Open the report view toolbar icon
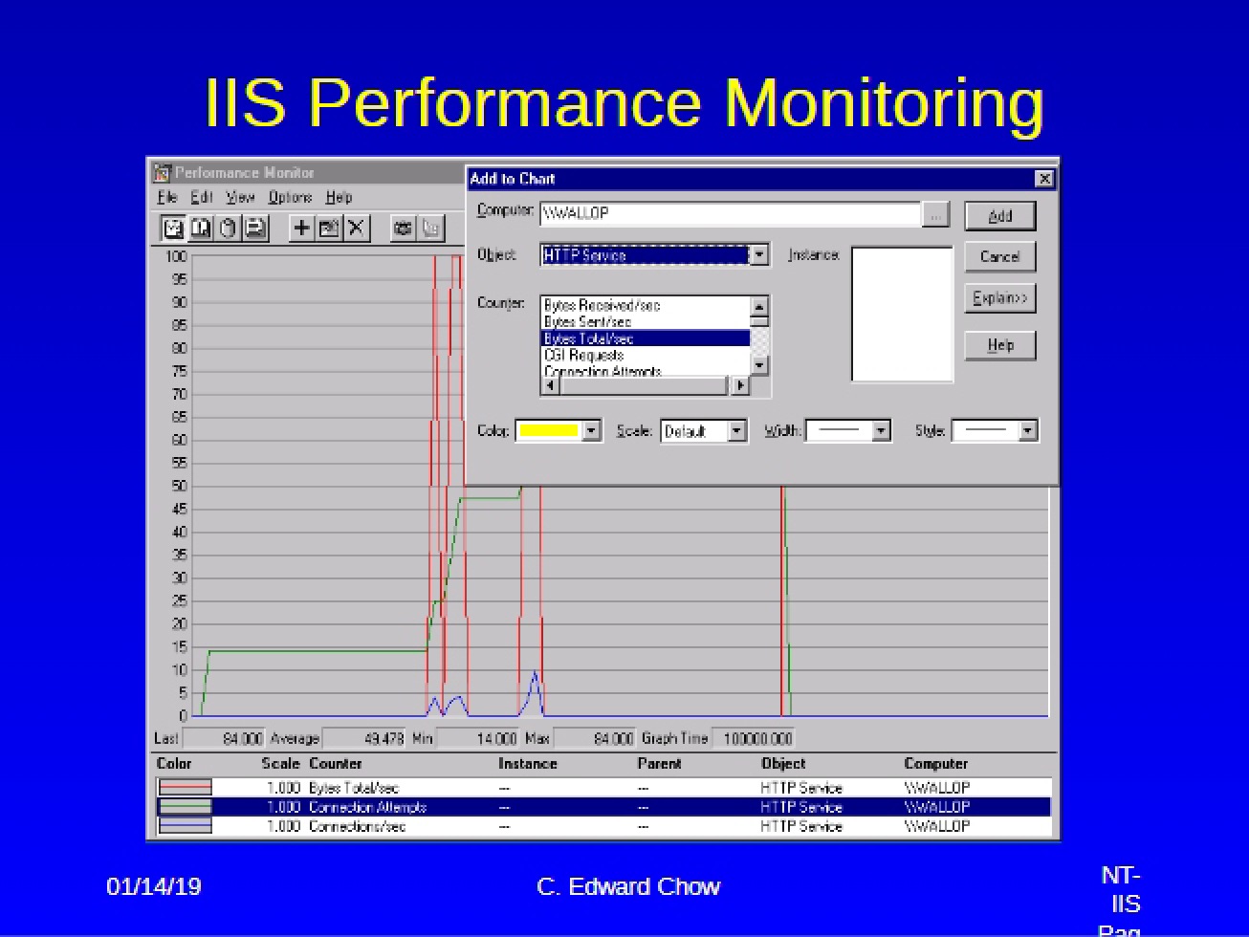The height and width of the screenshot is (937, 1249). 255,228
